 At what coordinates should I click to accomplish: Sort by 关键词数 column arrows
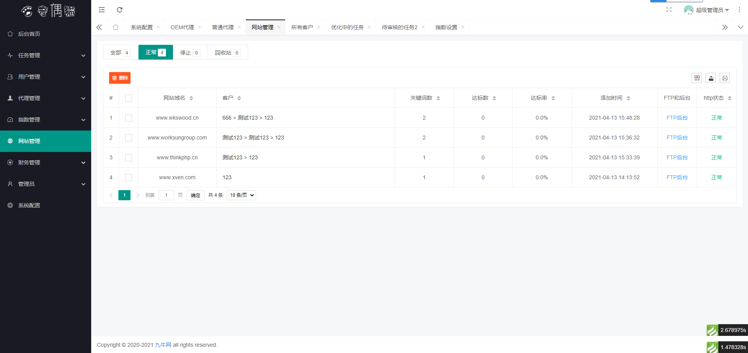point(438,98)
